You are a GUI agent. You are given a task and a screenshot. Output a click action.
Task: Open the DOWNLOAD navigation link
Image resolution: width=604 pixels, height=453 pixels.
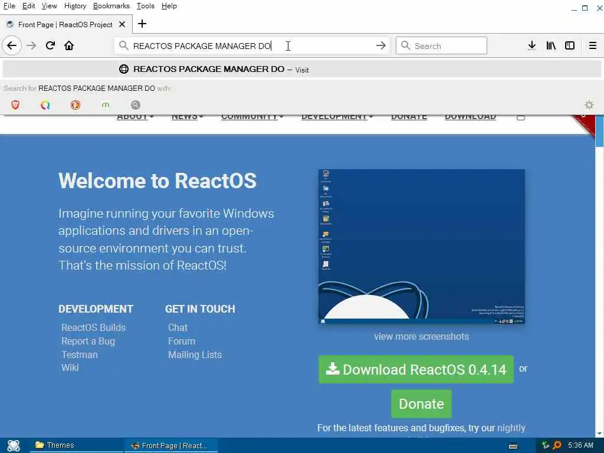pyautogui.click(x=470, y=117)
